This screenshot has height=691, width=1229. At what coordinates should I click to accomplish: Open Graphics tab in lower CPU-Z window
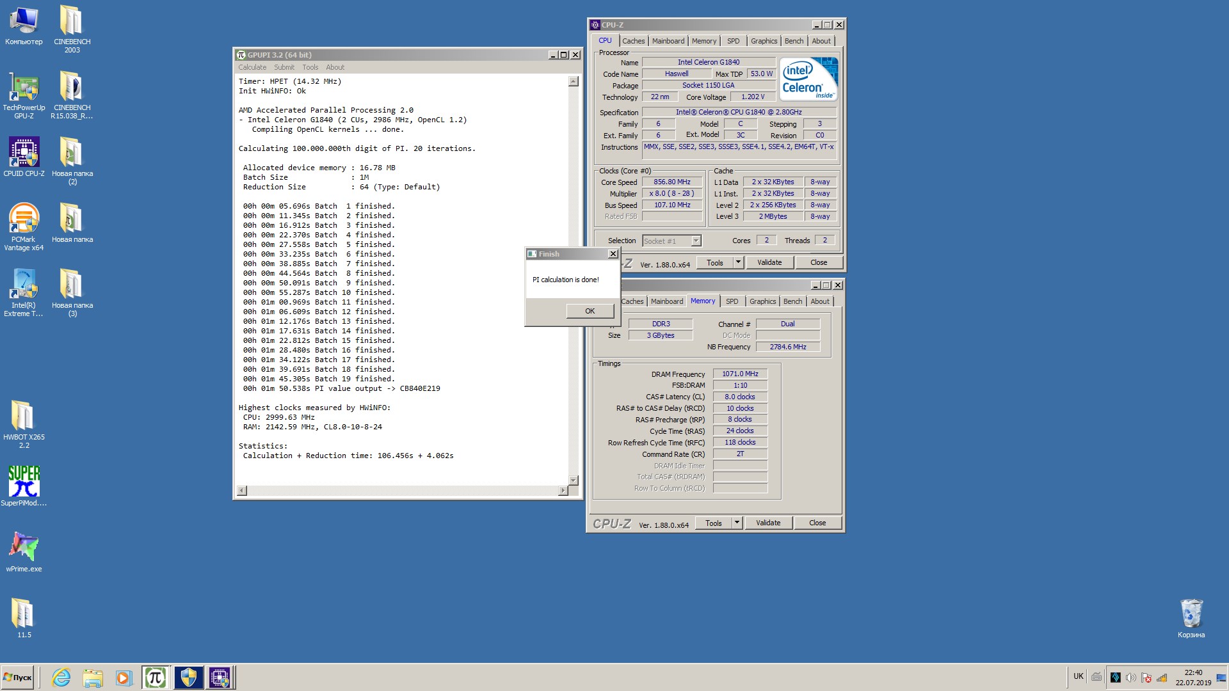point(762,301)
